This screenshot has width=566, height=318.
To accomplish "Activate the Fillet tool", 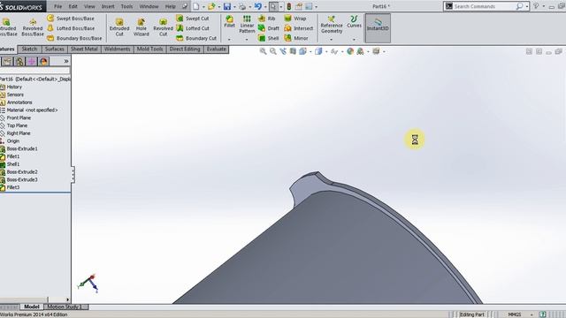I will coord(230,21).
